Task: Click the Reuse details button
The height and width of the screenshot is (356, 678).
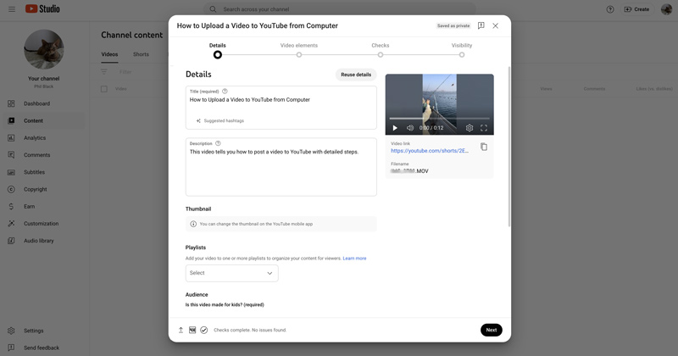Action: click(356, 75)
